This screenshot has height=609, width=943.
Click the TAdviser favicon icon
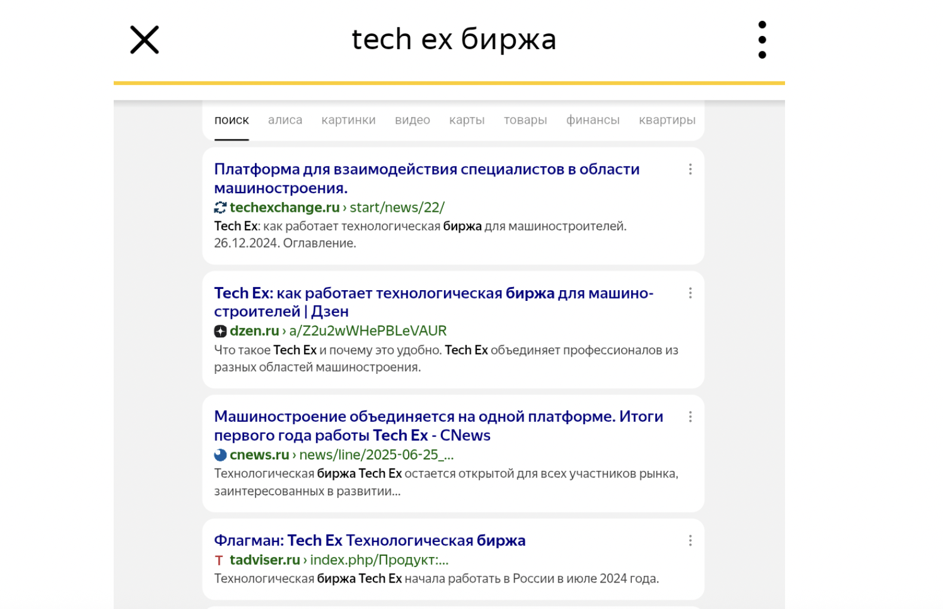tap(219, 561)
